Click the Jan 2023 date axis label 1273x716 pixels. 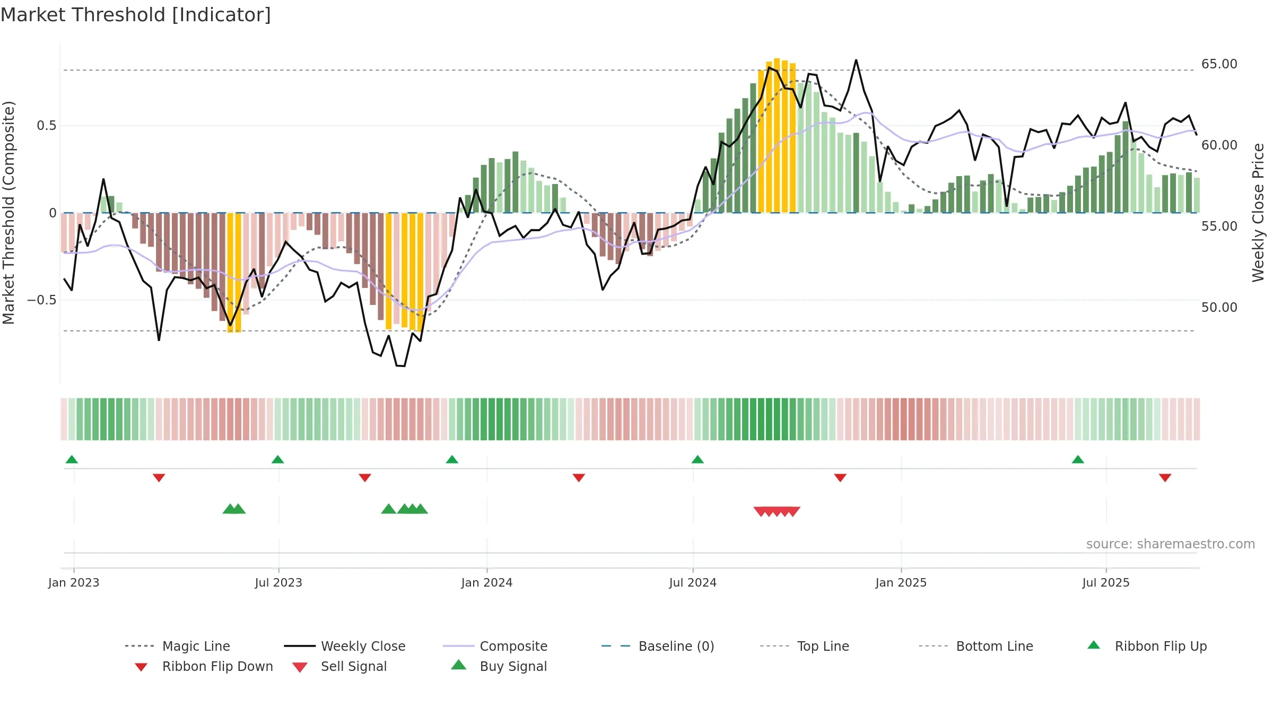pos(74,583)
